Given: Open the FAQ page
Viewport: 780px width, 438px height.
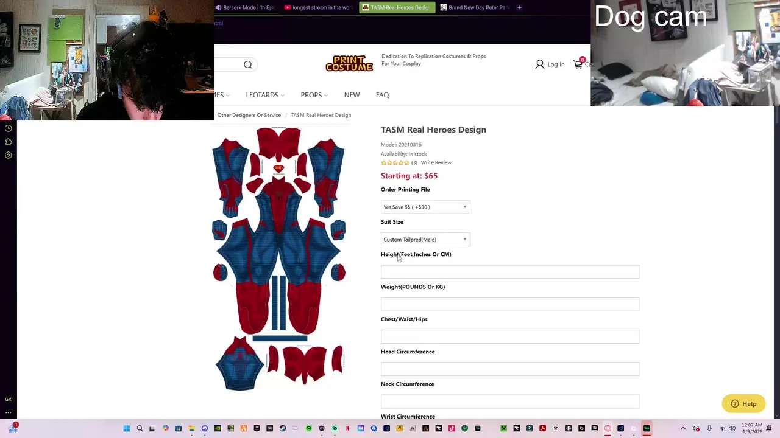Looking at the screenshot, I should coord(382,95).
